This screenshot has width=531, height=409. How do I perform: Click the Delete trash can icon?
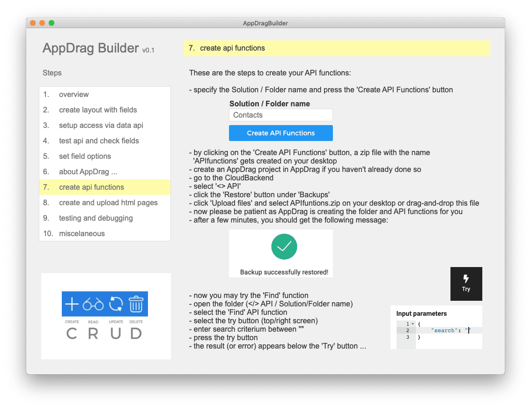click(x=136, y=304)
